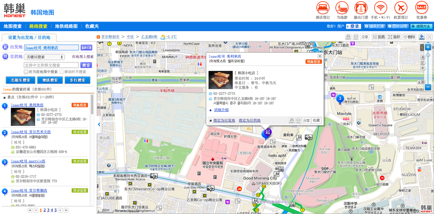
Task: Go to results page 2
Action: tap(44, 210)
